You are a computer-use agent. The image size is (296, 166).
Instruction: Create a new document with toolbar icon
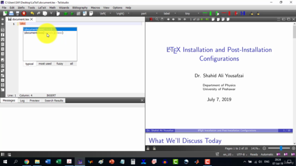(x=5, y=13)
